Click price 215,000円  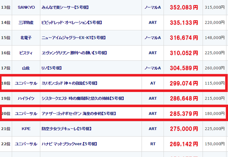[x=215, y=98]
